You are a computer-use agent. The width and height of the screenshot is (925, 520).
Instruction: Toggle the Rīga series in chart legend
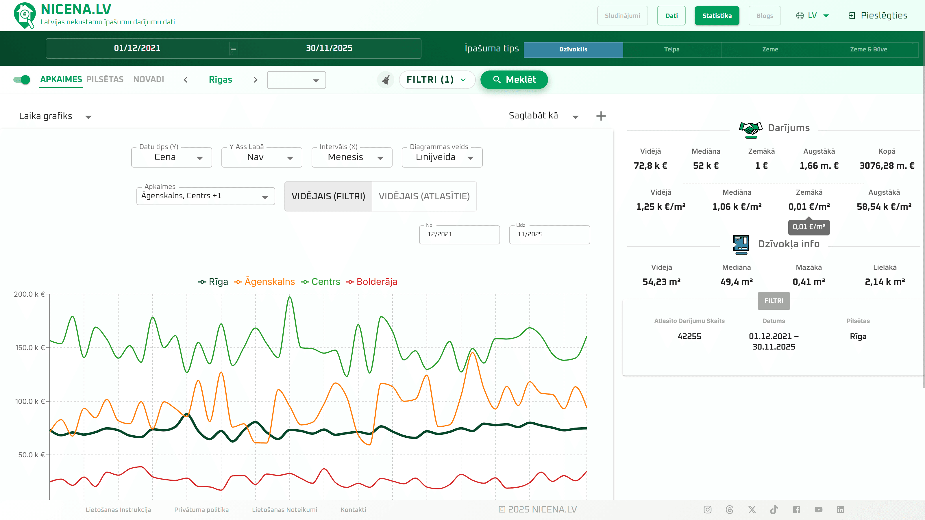[213, 282]
